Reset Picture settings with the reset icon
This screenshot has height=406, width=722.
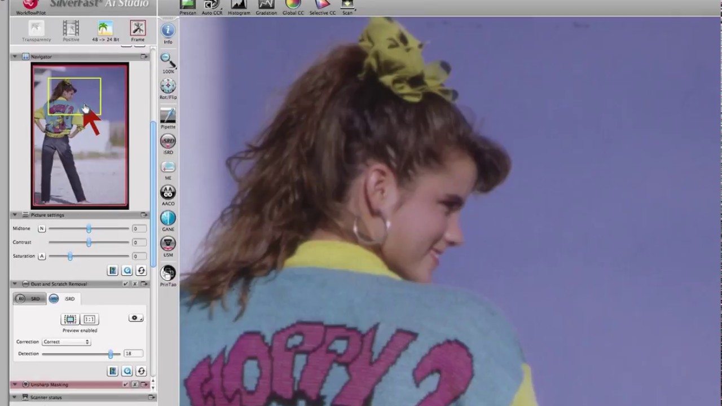point(141,271)
